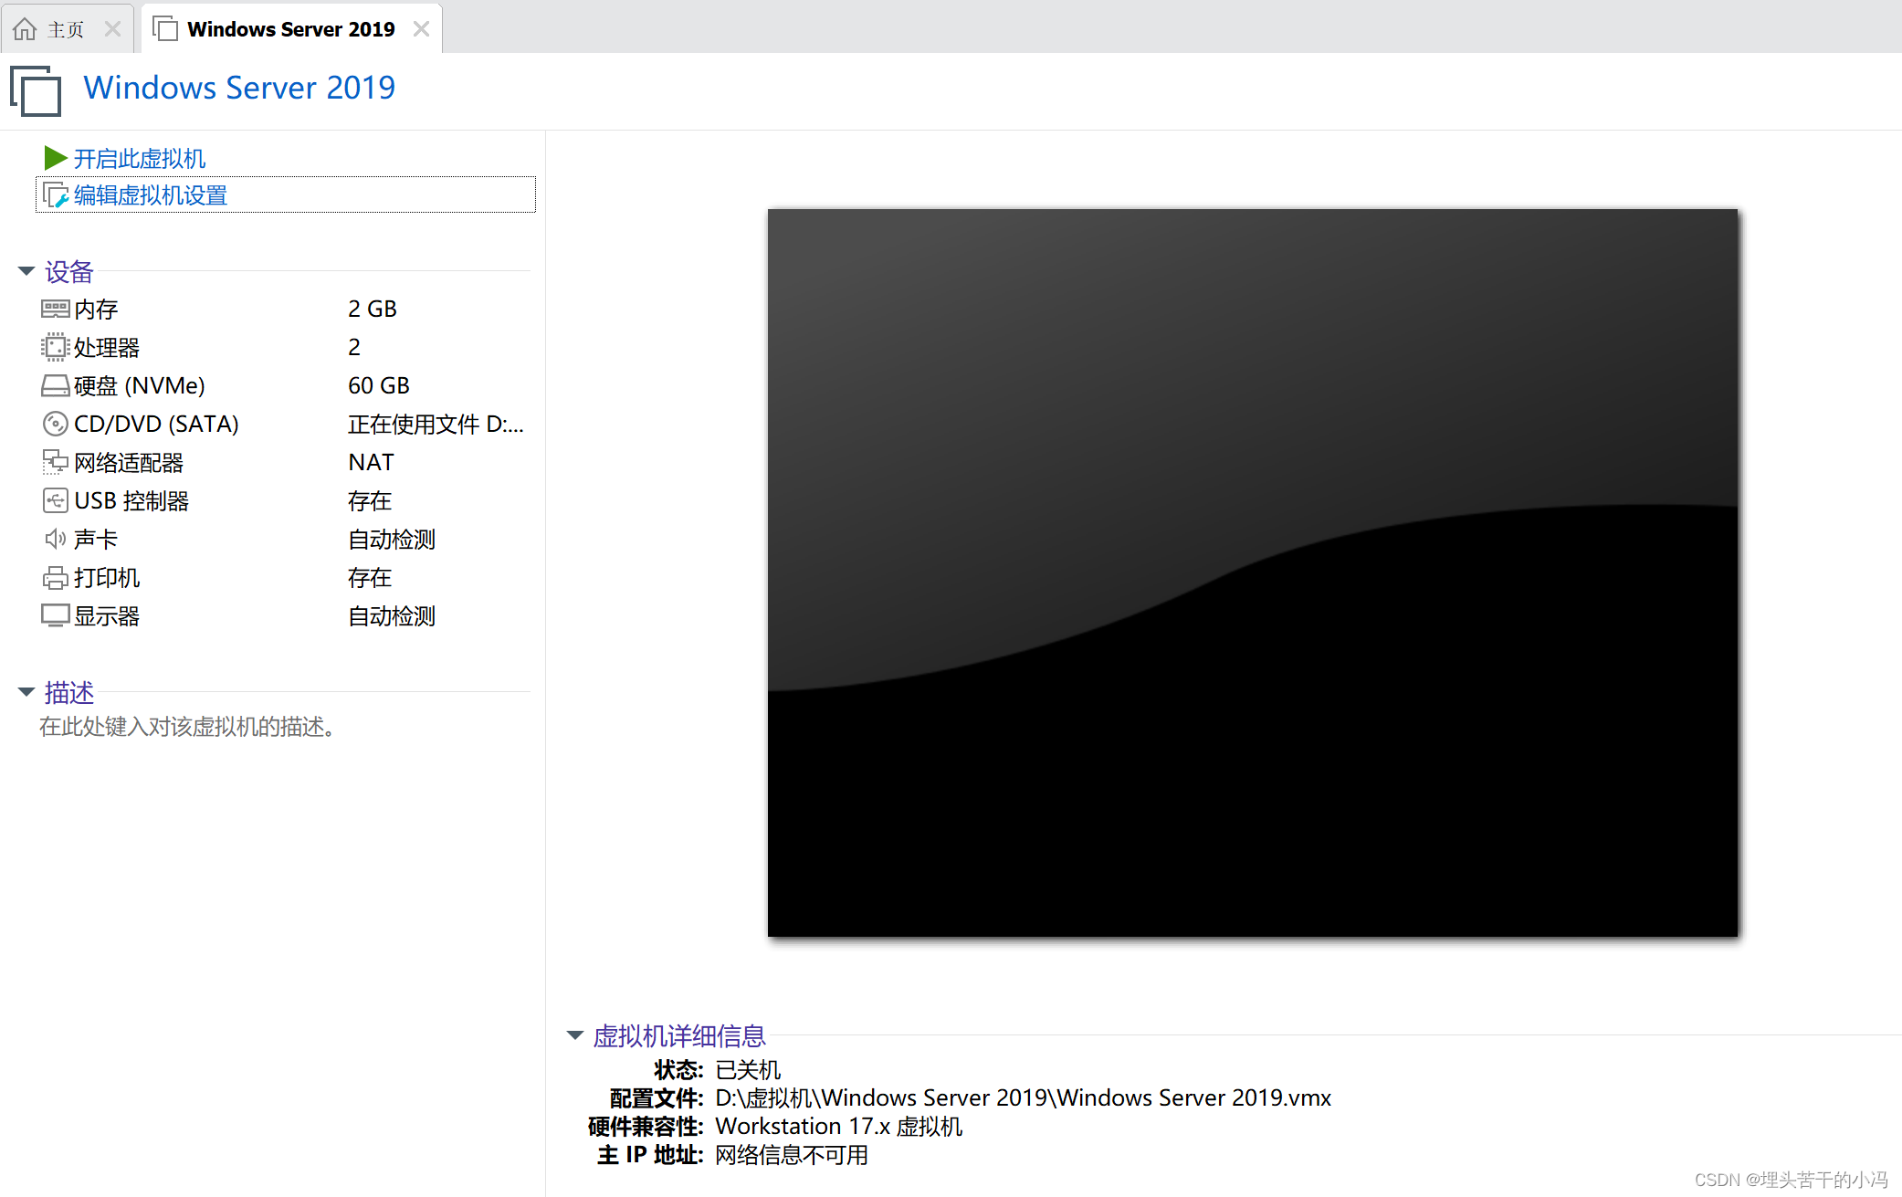
Task: Click the network adapter (网络适配器) icon
Action: pyautogui.click(x=55, y=462)
